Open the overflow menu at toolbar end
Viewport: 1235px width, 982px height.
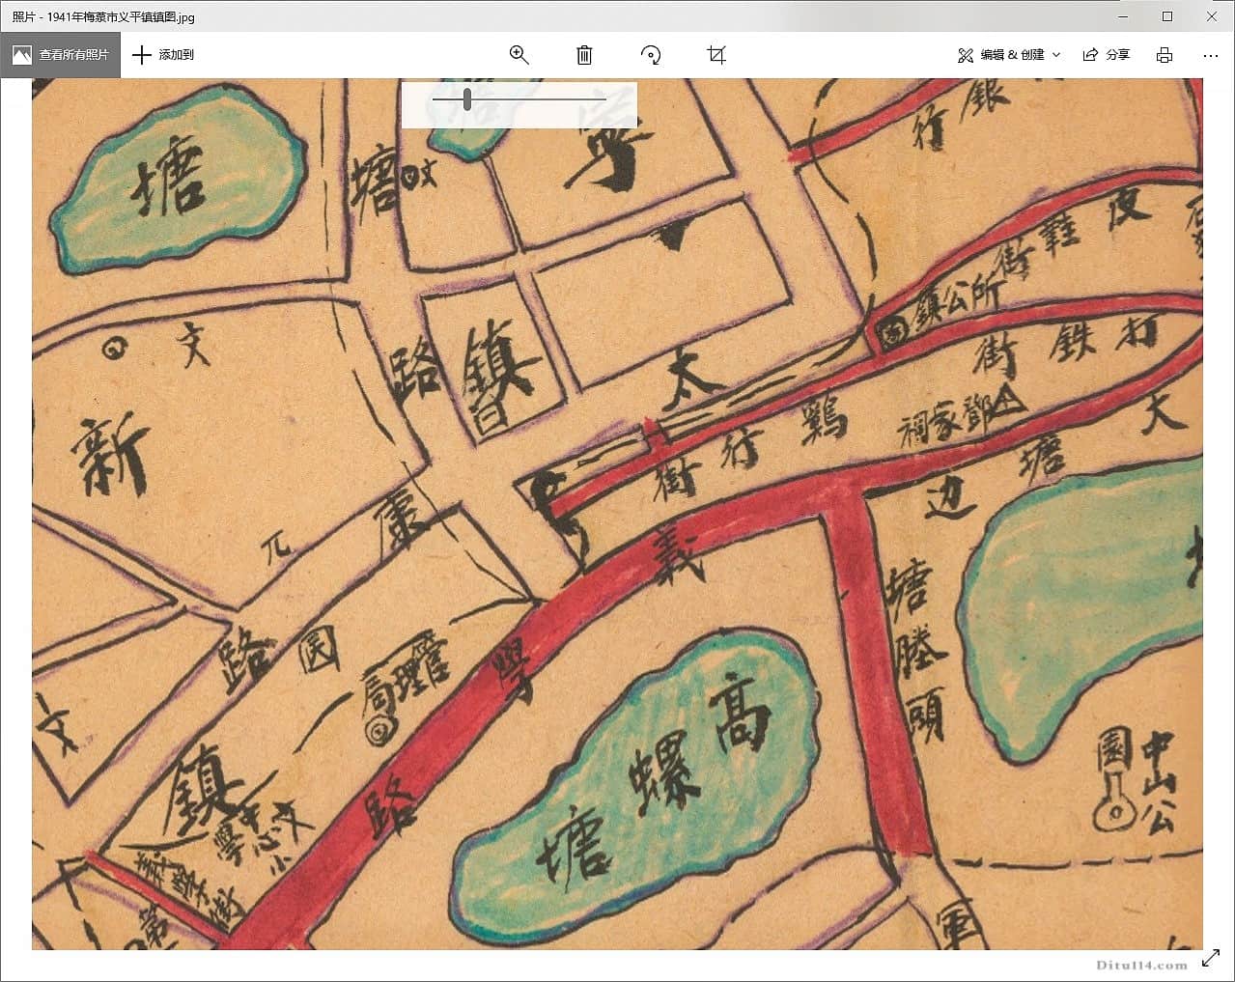pos(1210,55)
